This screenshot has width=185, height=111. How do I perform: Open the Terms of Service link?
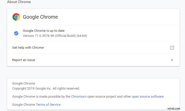(48, 104)
